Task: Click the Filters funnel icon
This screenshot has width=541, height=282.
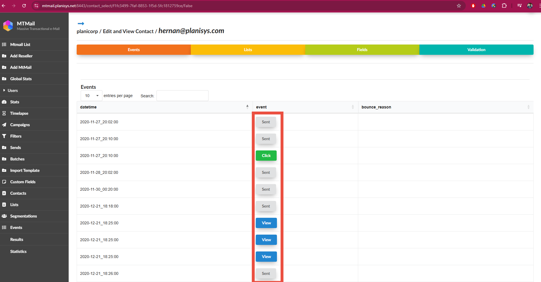Action: point(4,136)
